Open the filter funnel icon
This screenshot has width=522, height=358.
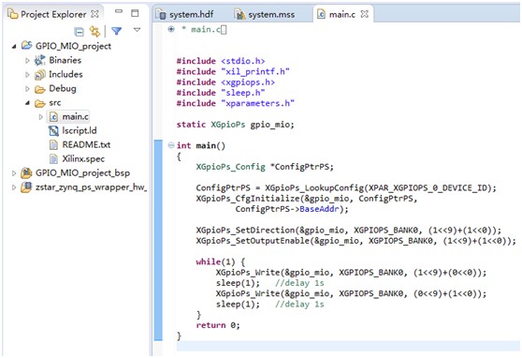(x=116, y=31)
